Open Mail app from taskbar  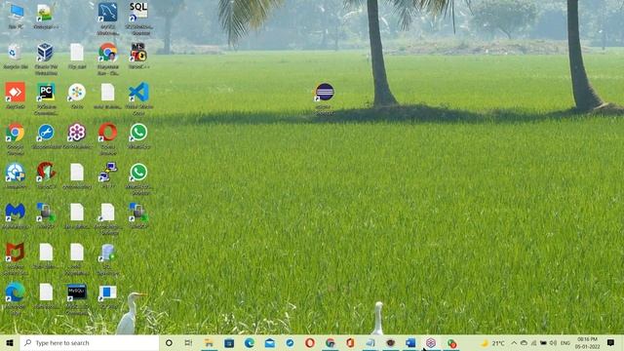(x=269, y=342)
